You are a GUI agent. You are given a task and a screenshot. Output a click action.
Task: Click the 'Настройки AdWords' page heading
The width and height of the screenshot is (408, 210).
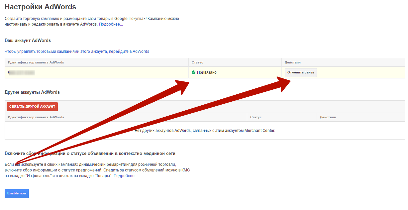(x=40, y=7)
